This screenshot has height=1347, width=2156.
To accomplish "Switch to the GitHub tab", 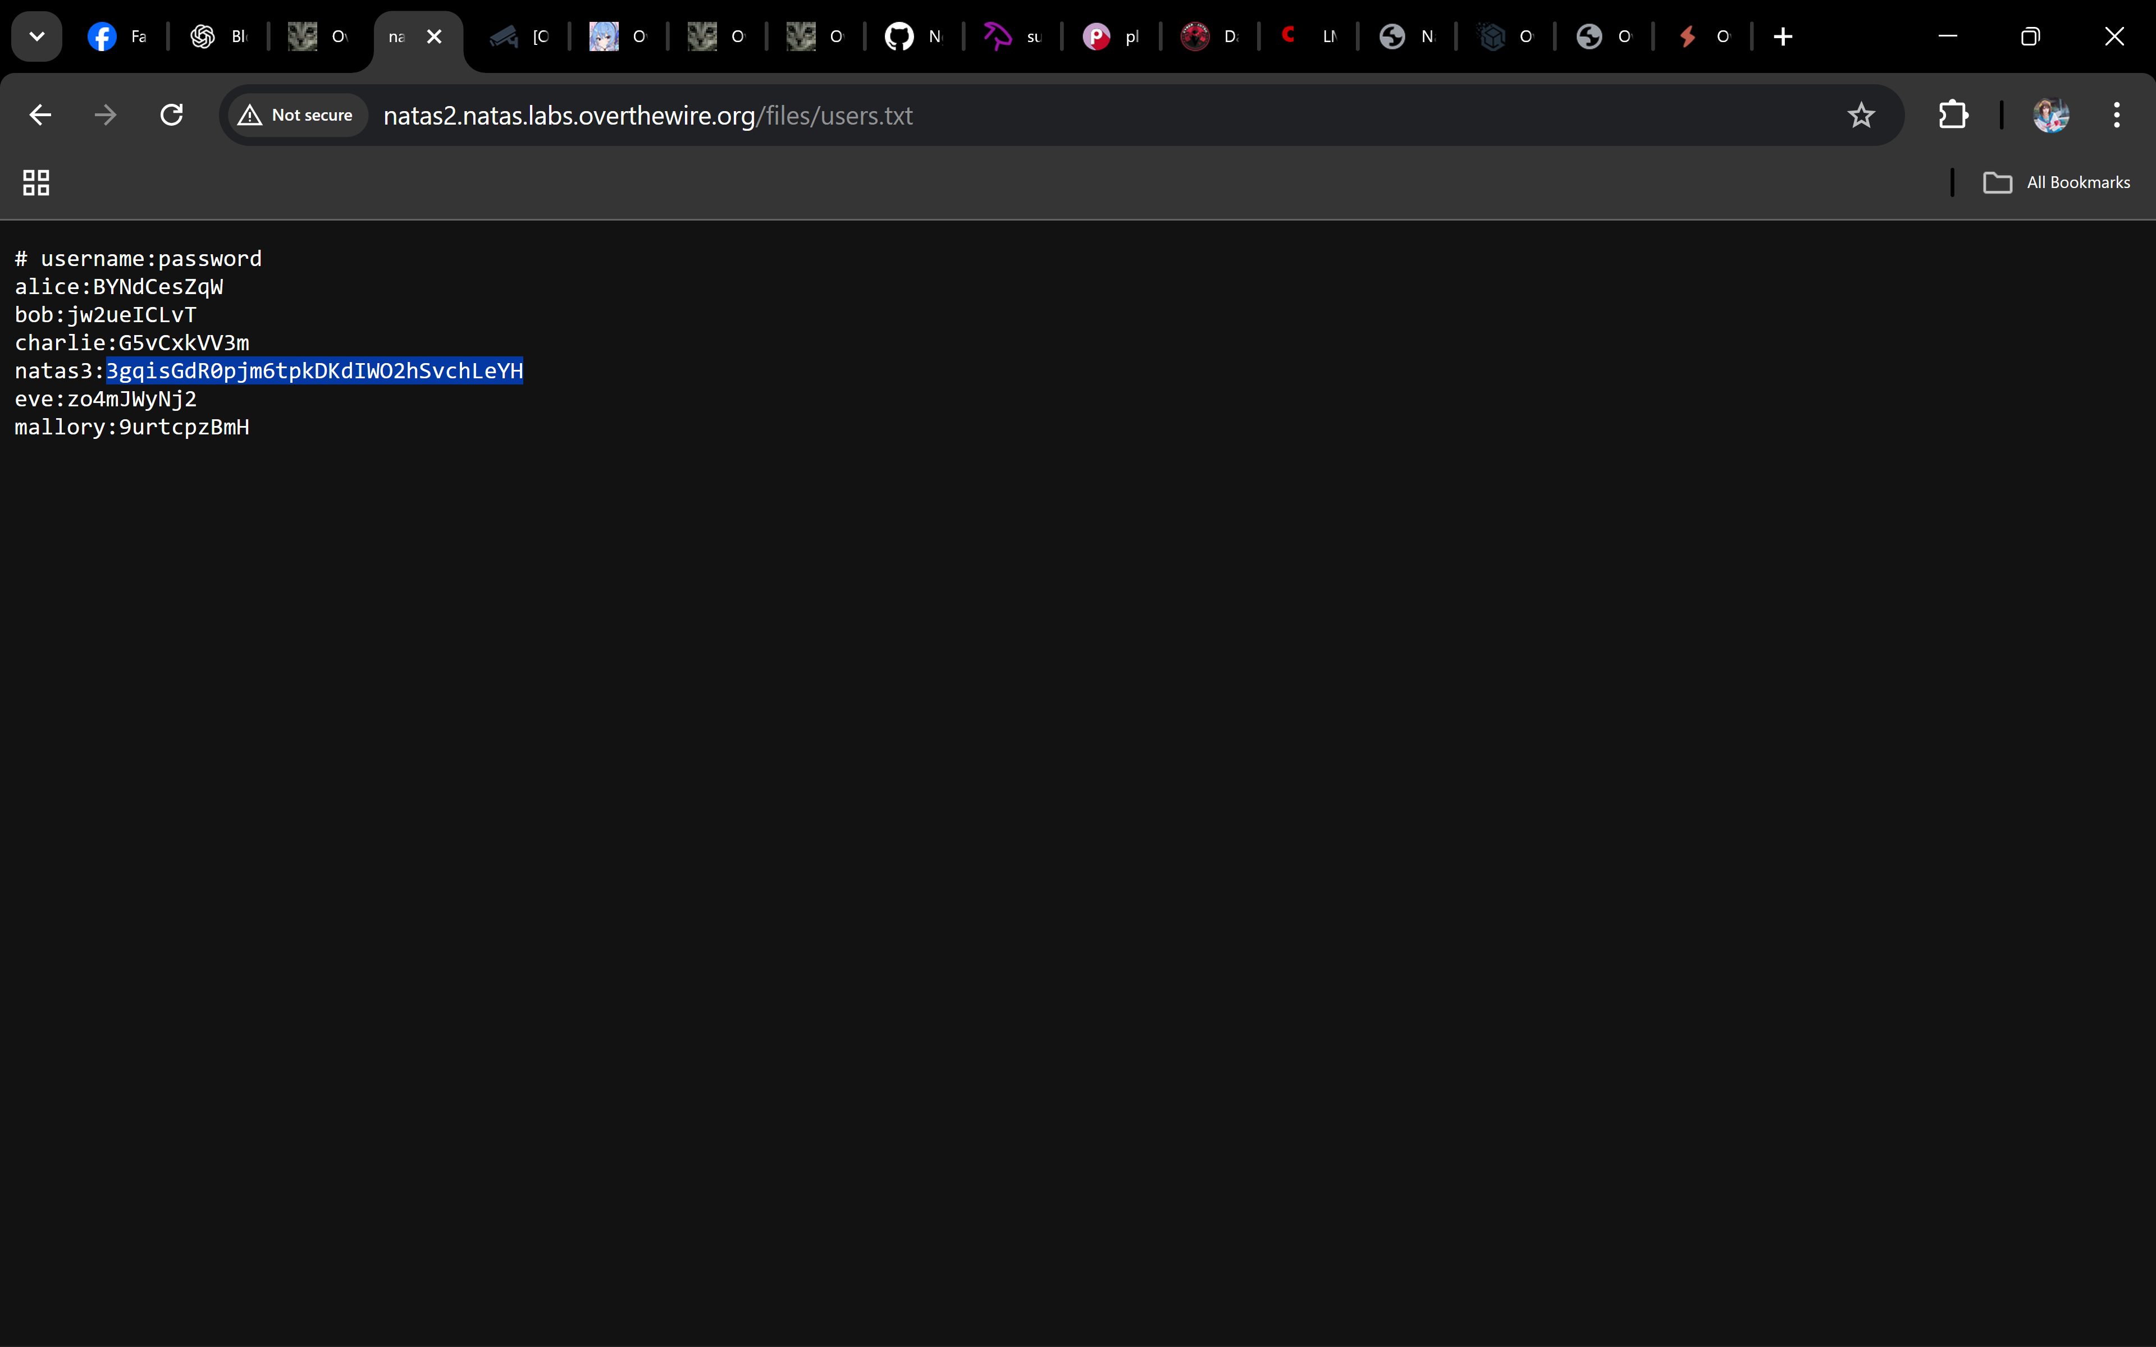I will 913,36.
